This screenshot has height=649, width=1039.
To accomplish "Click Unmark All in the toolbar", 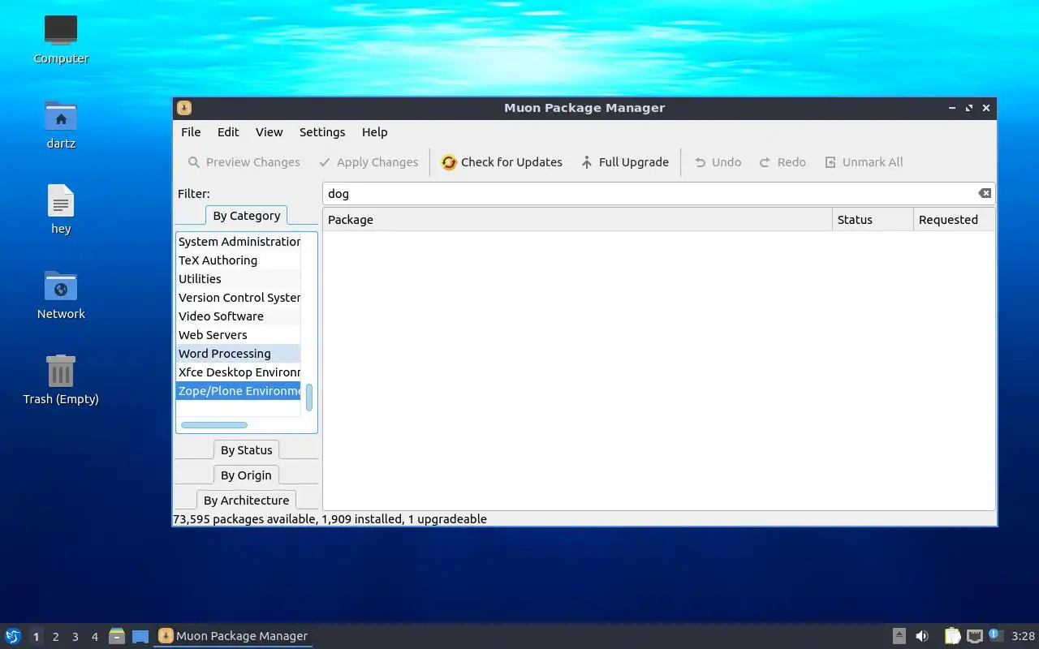I will point(864,162).
